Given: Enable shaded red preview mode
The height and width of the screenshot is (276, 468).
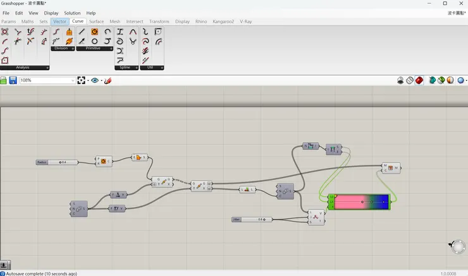Looking at the screenshot, I should point(420,81).
